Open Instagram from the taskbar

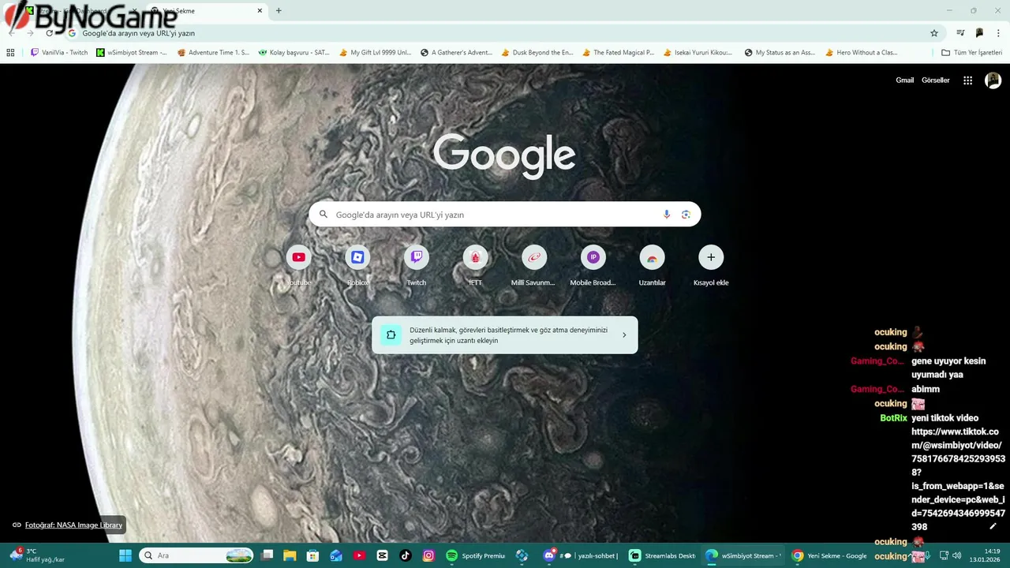pyautogui.click(x=428, y=555)
